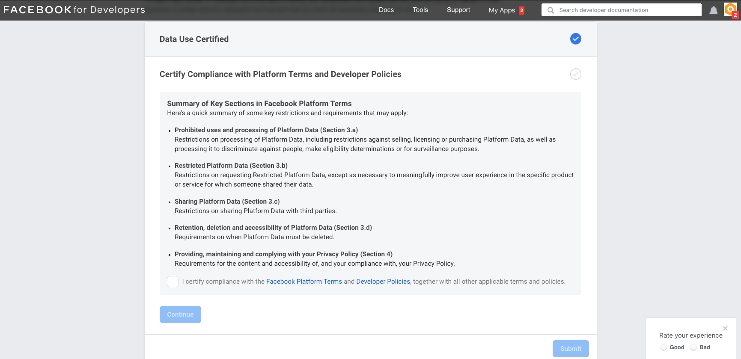Click 'Restrictions on sharing Platform Data with third parties.'

[256, 211]
